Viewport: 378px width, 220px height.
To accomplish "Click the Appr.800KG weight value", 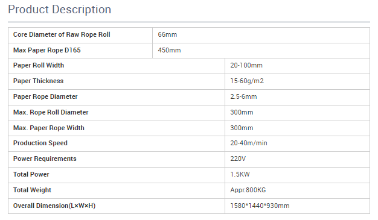I will (x=248, y=190).
